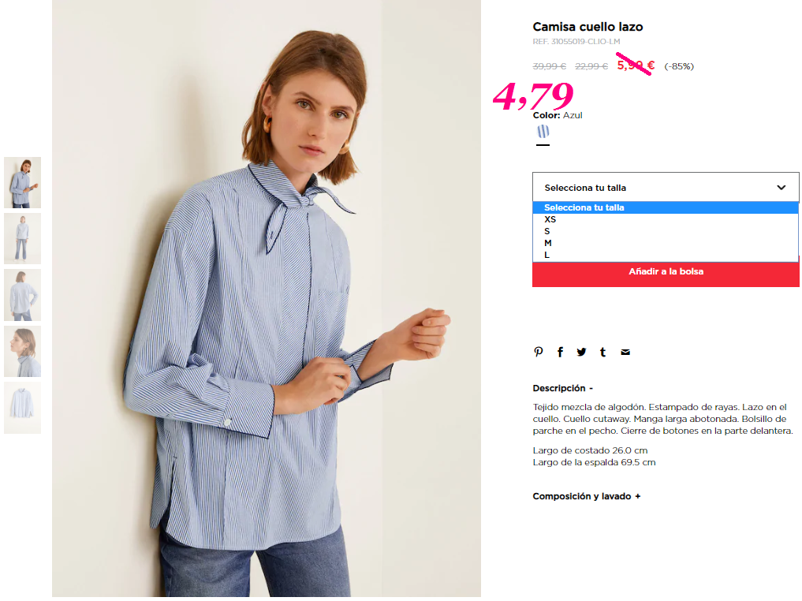Share product on Pinterest icon
Screen dimensions: 802x601
538,352
